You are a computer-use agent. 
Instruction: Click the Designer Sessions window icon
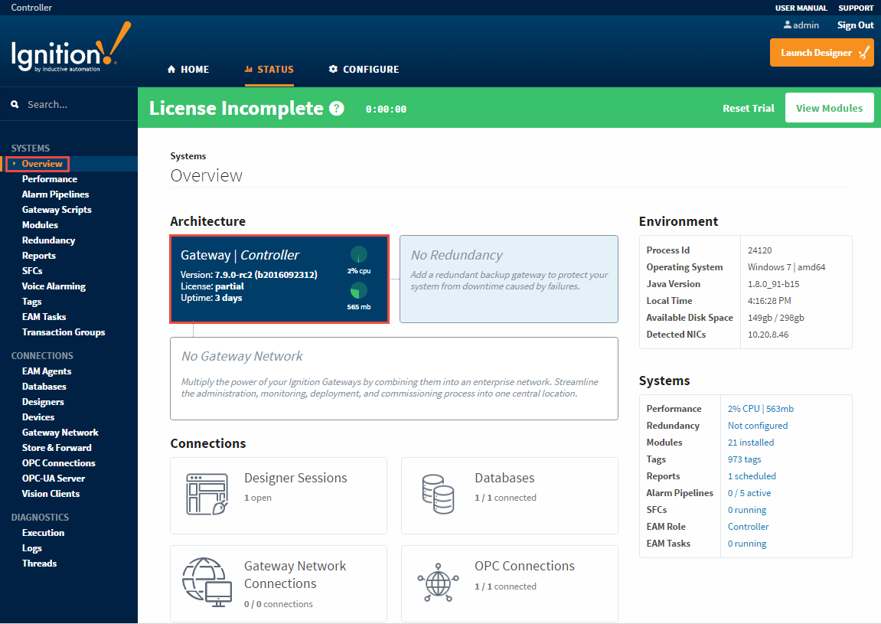click(207, 494)
